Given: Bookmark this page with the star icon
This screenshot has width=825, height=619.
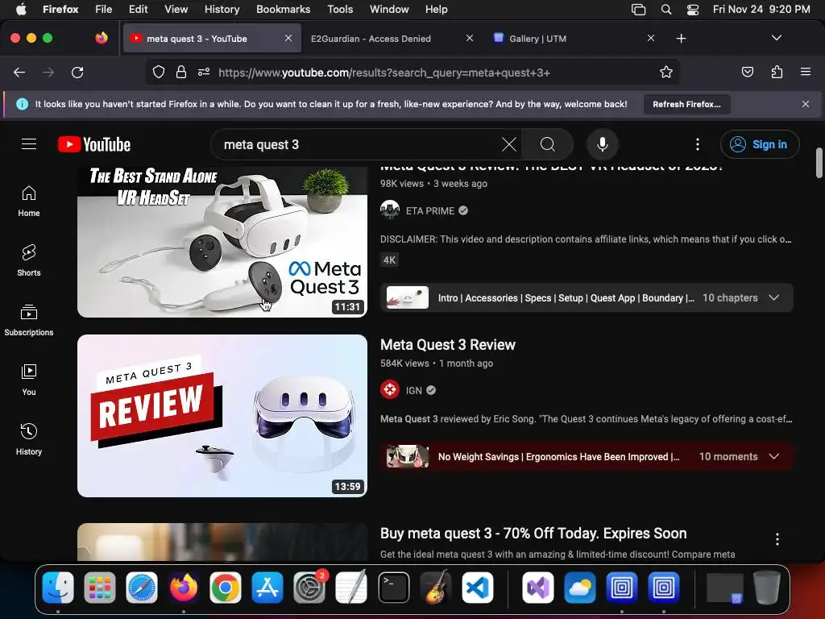Looking at the screenshot, I should click(666, 73).
